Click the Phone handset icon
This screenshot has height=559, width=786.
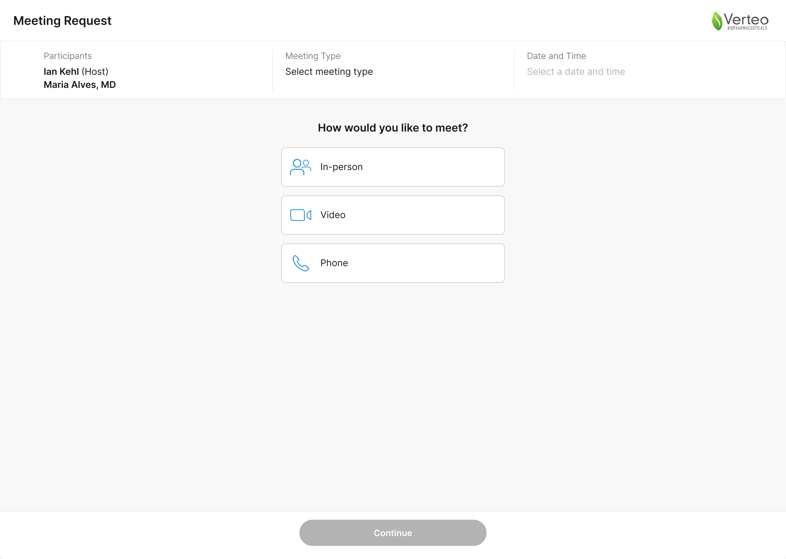pyautogui.click(x=300, y=263)
